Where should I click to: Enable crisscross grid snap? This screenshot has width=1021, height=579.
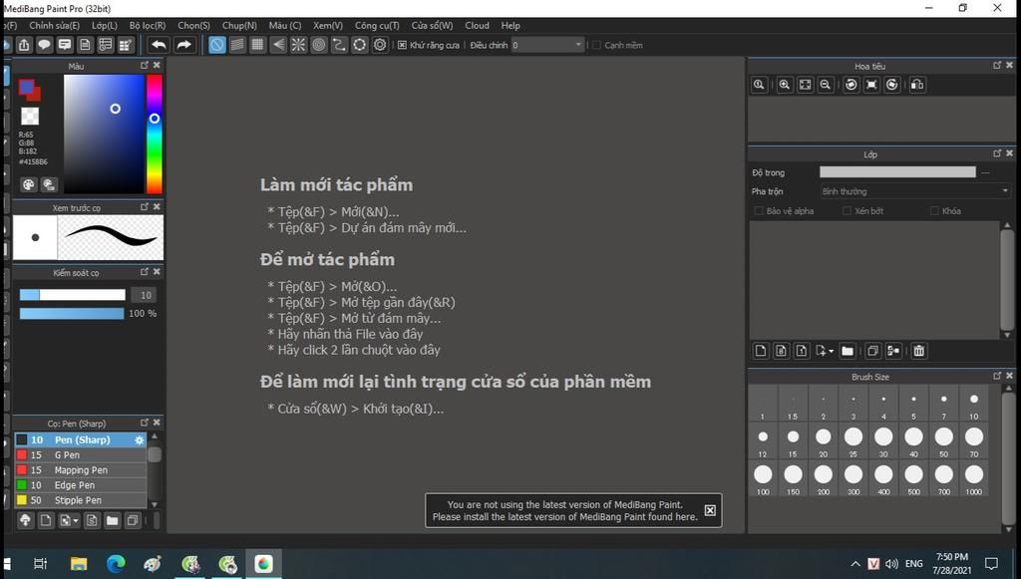tap(257, 45)
